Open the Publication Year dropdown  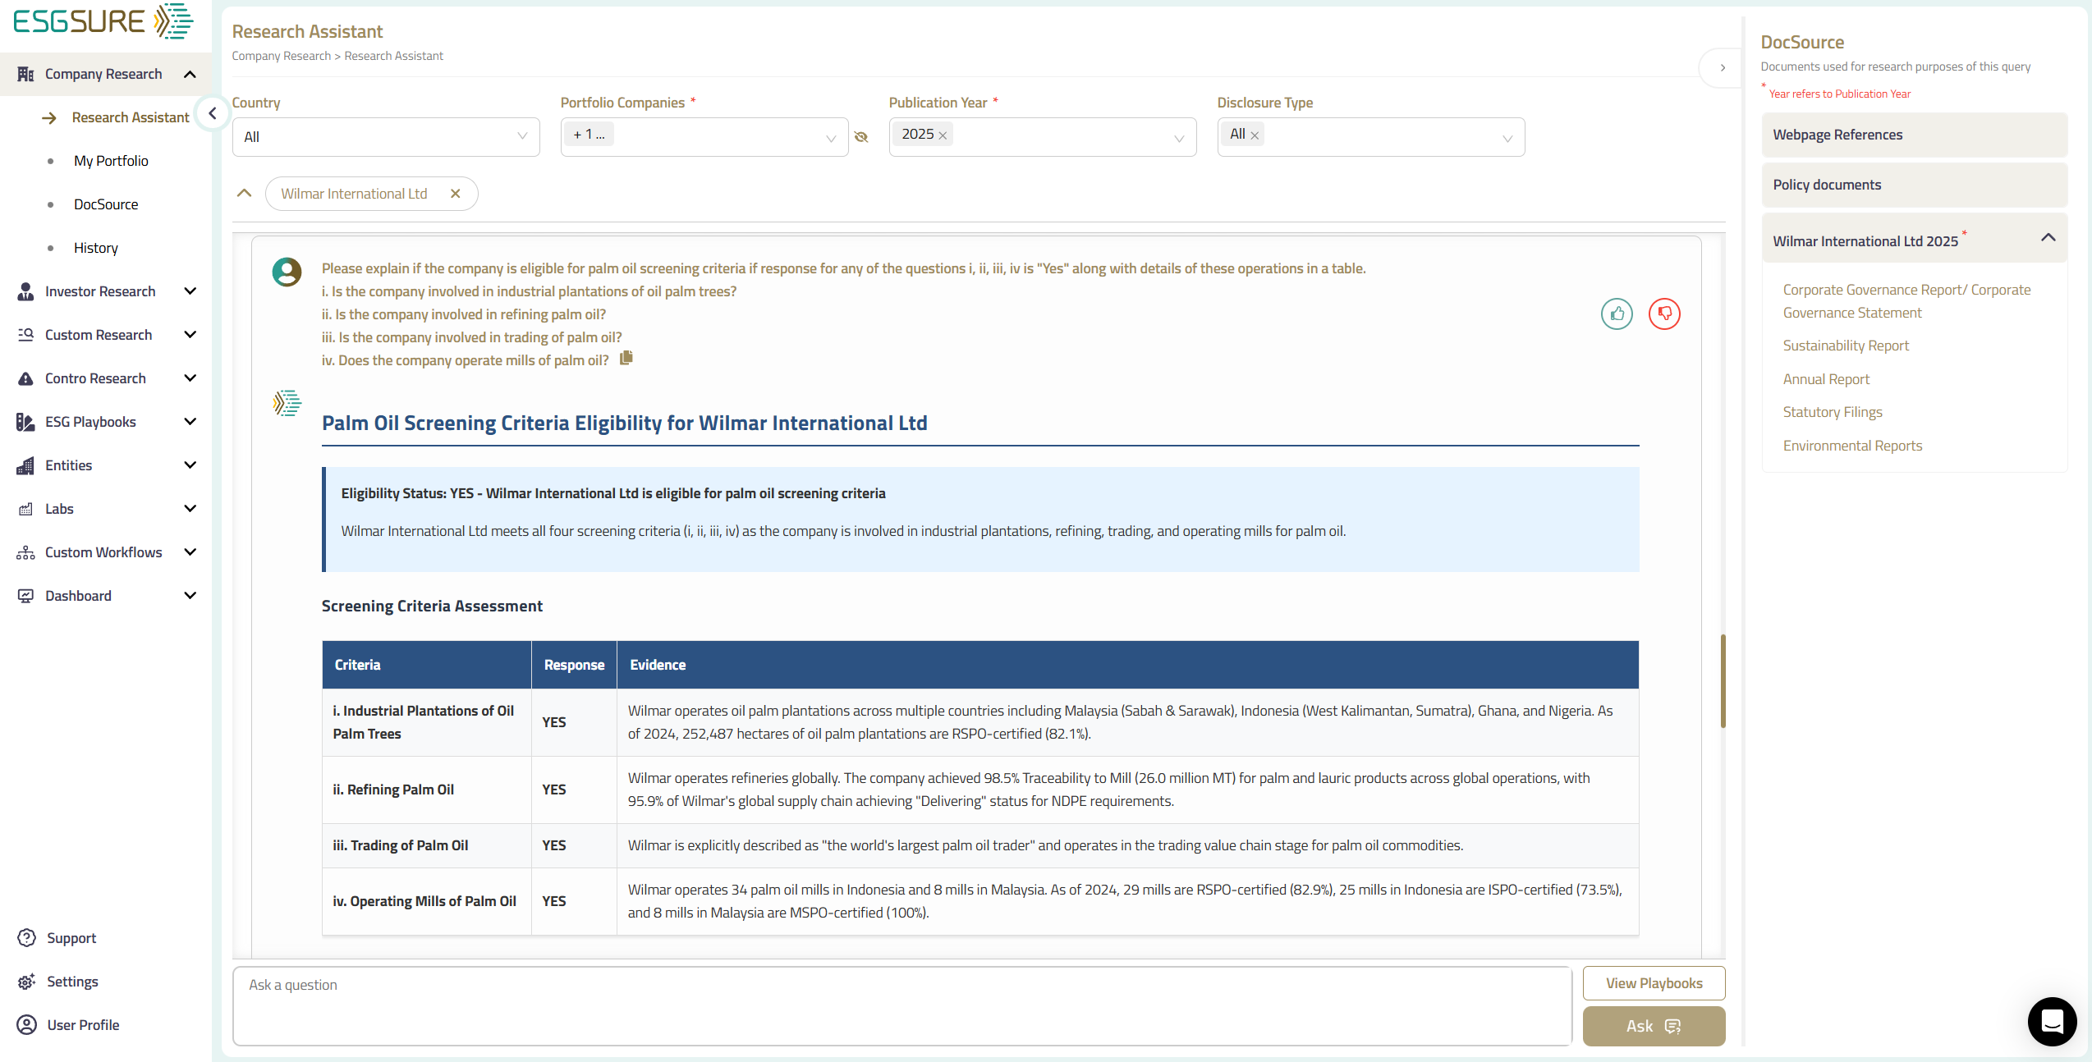click(x=1043, y=137)
